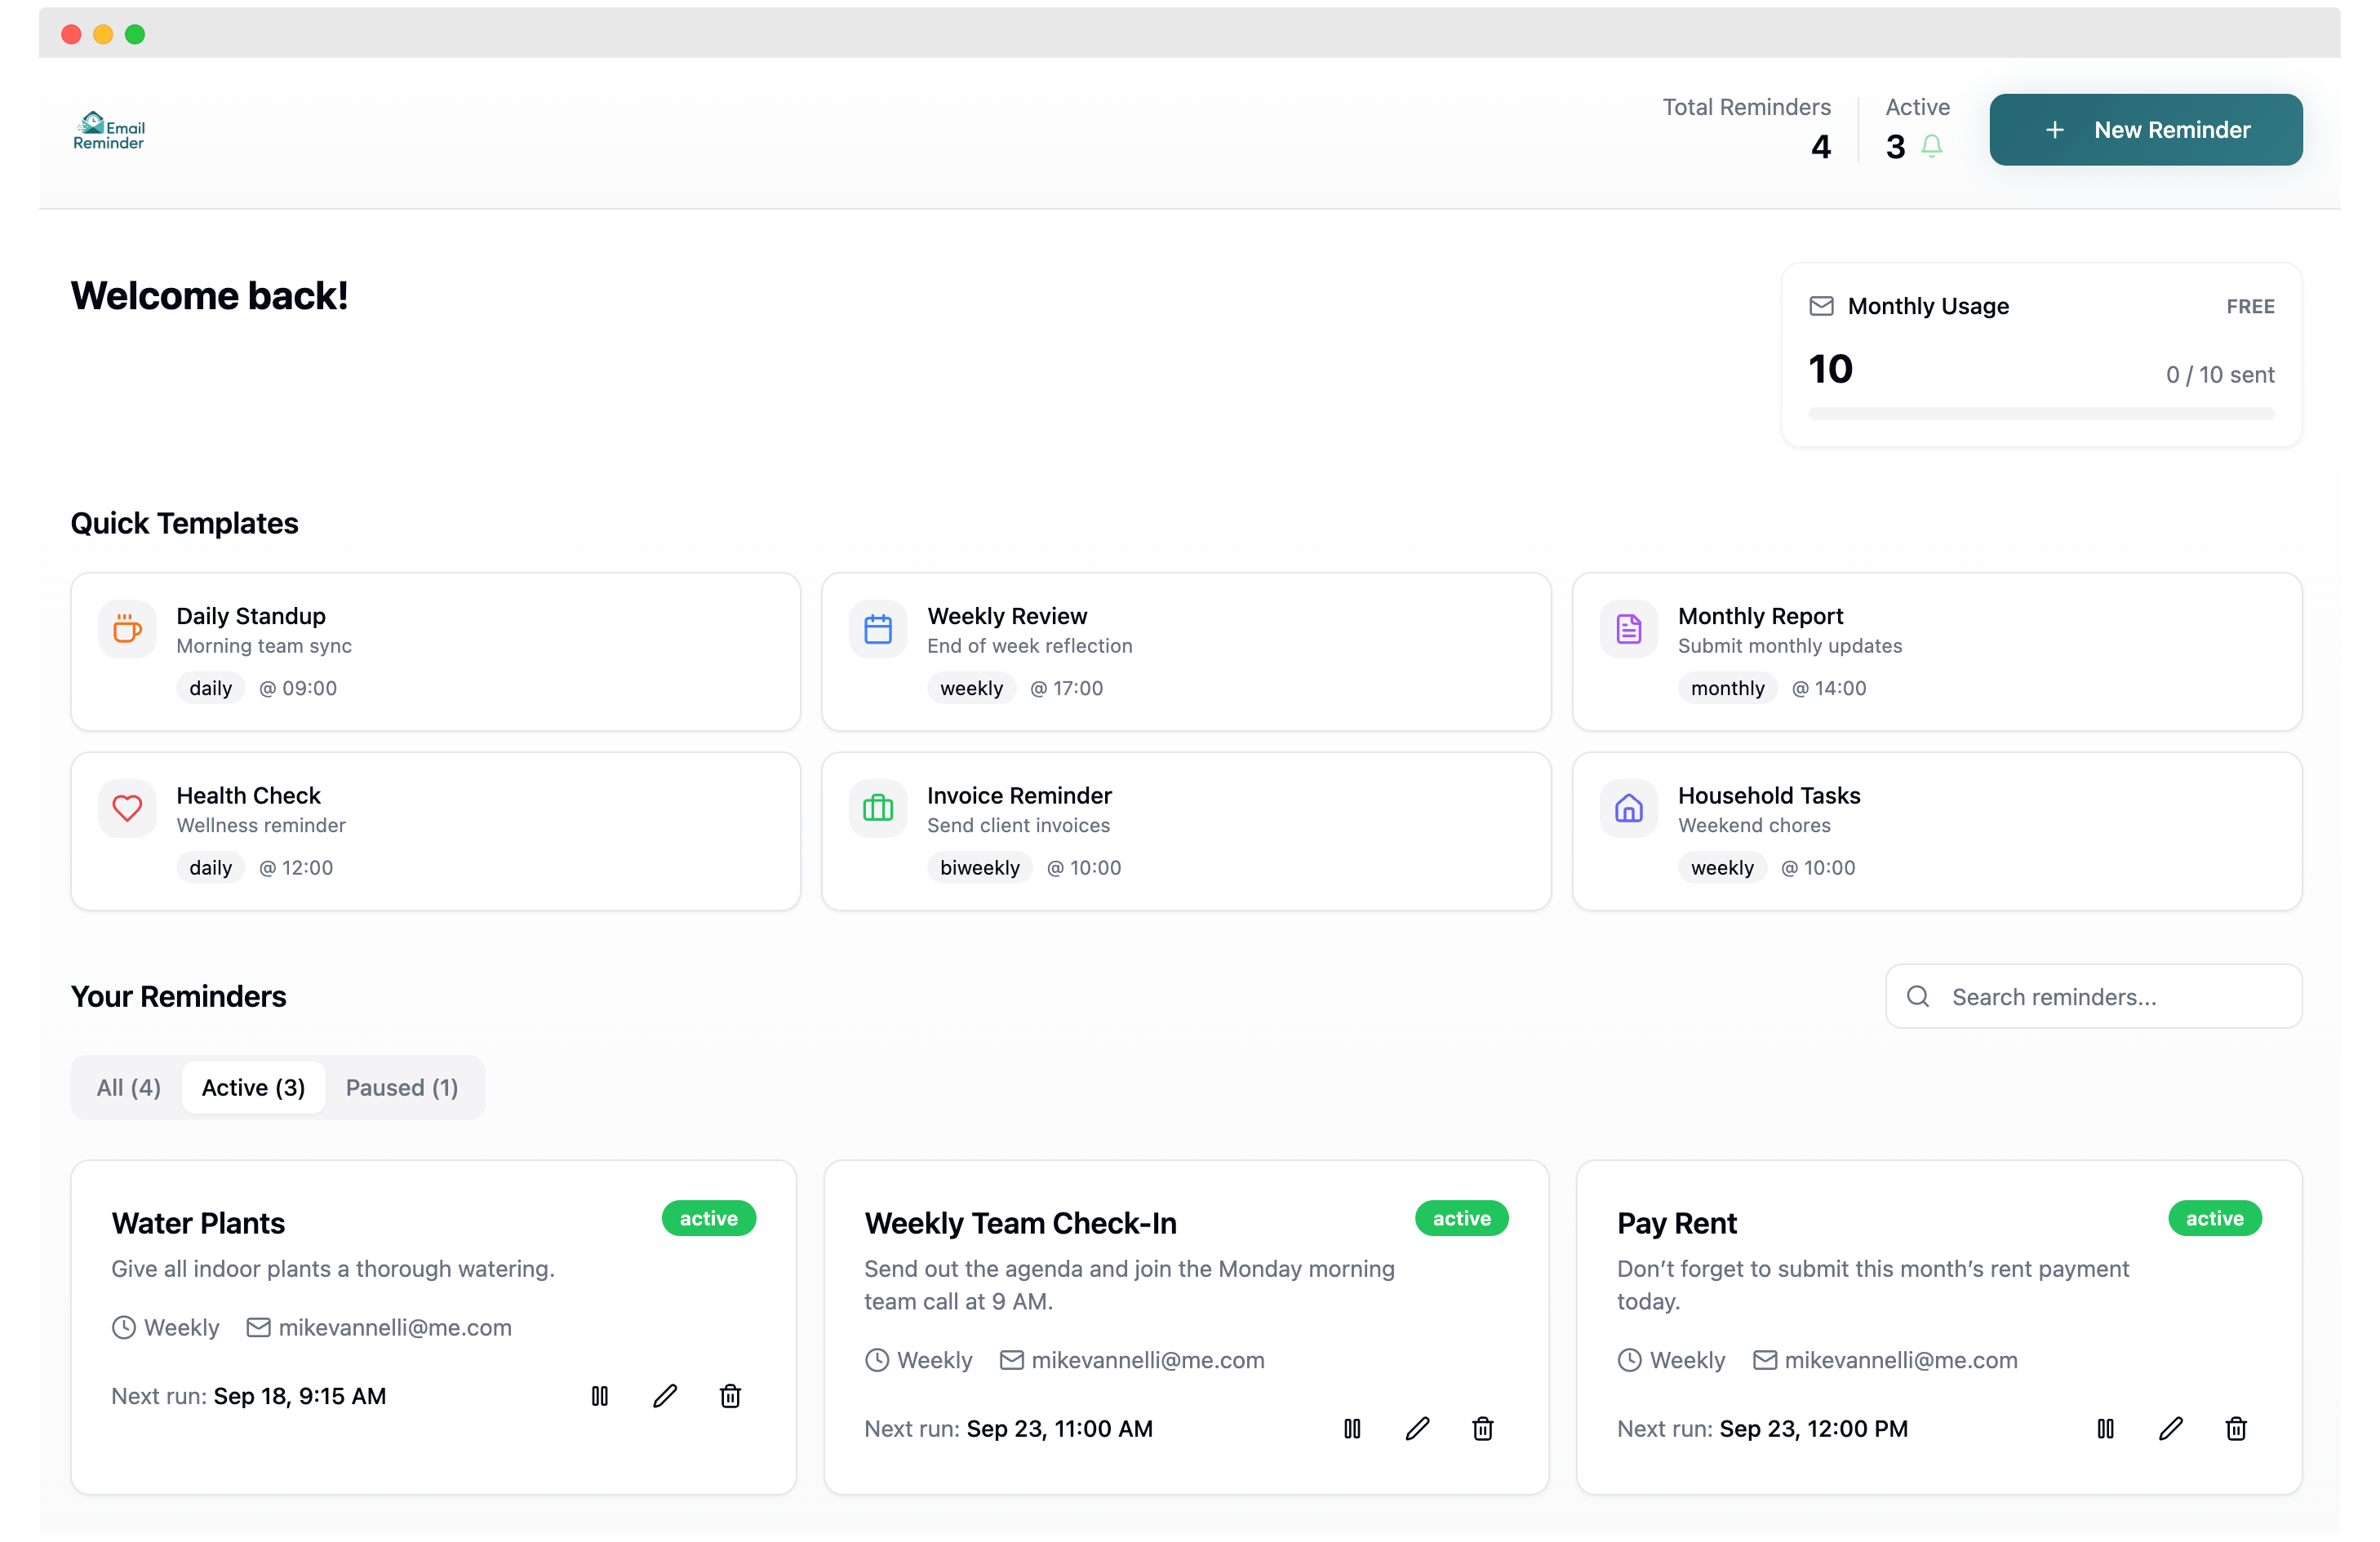Delete the Weekly Team Check-In reminder
The height and width of the screenshot is (1542, 2380).
tap(1483, 1428)
